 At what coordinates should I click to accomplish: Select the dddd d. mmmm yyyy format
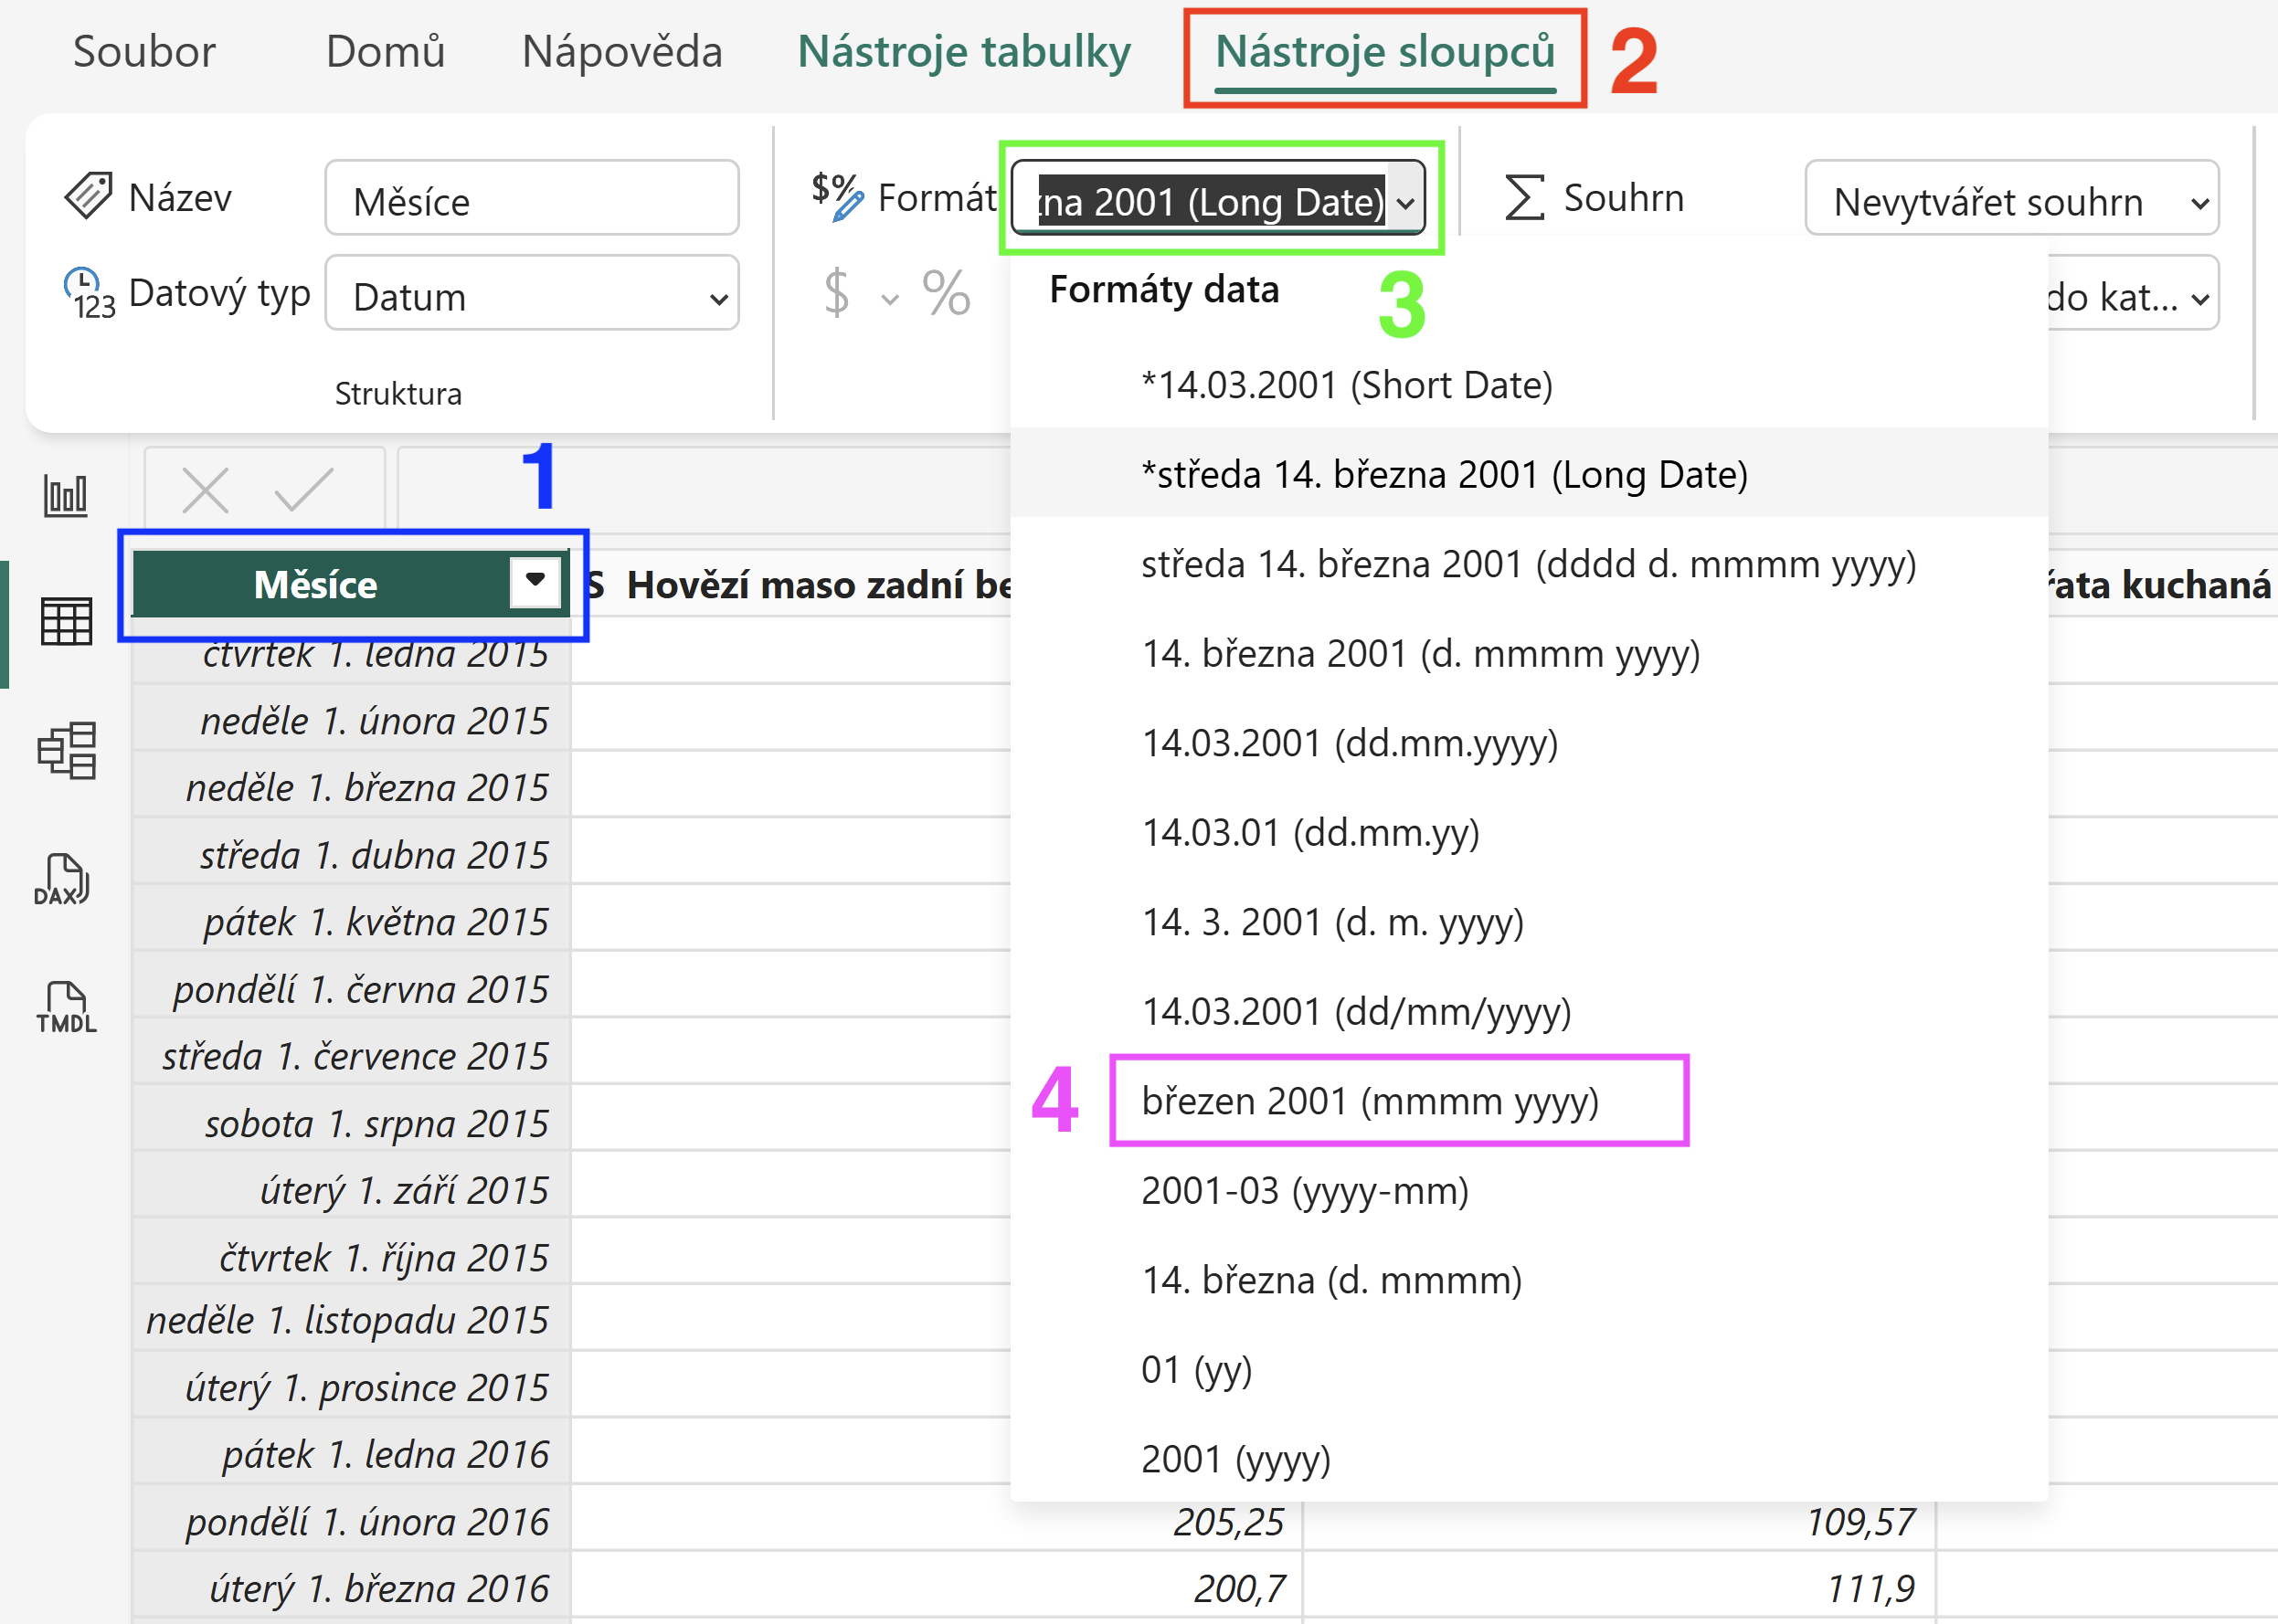click(x=1529, y=564)
